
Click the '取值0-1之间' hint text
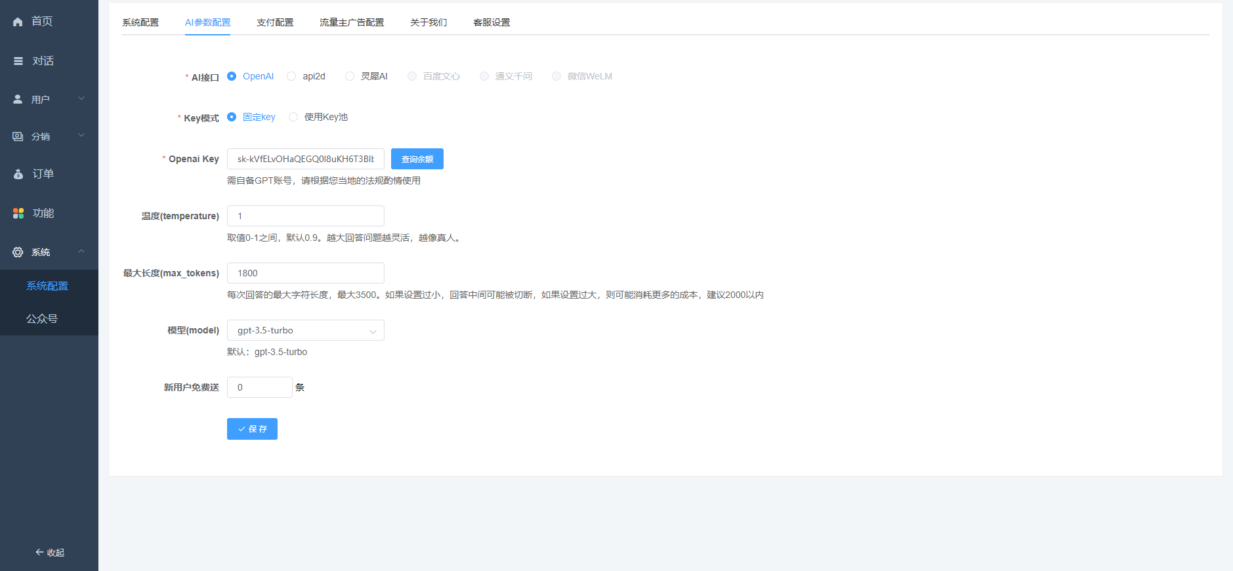(x=345, y=238)
